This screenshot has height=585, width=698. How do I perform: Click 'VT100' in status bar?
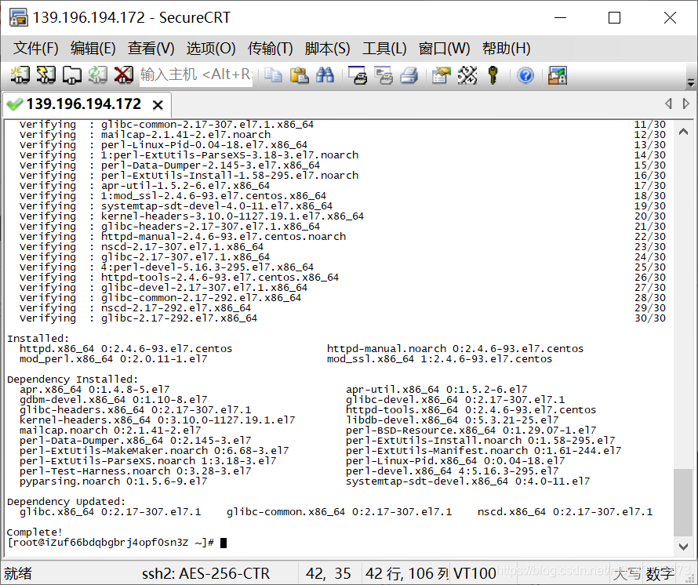point(475,573)
